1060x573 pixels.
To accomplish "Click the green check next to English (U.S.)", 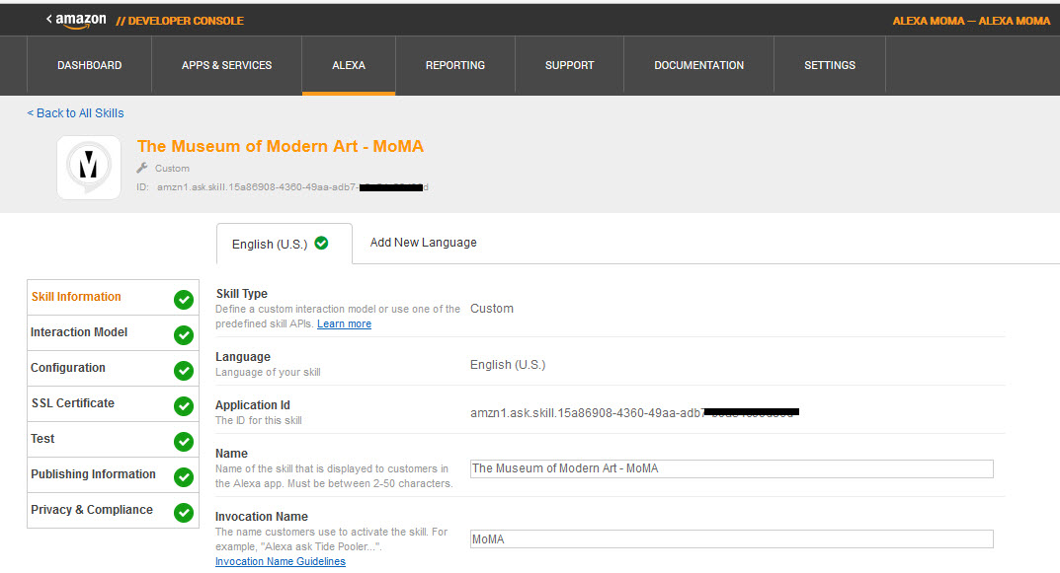I will click(322, 243).
